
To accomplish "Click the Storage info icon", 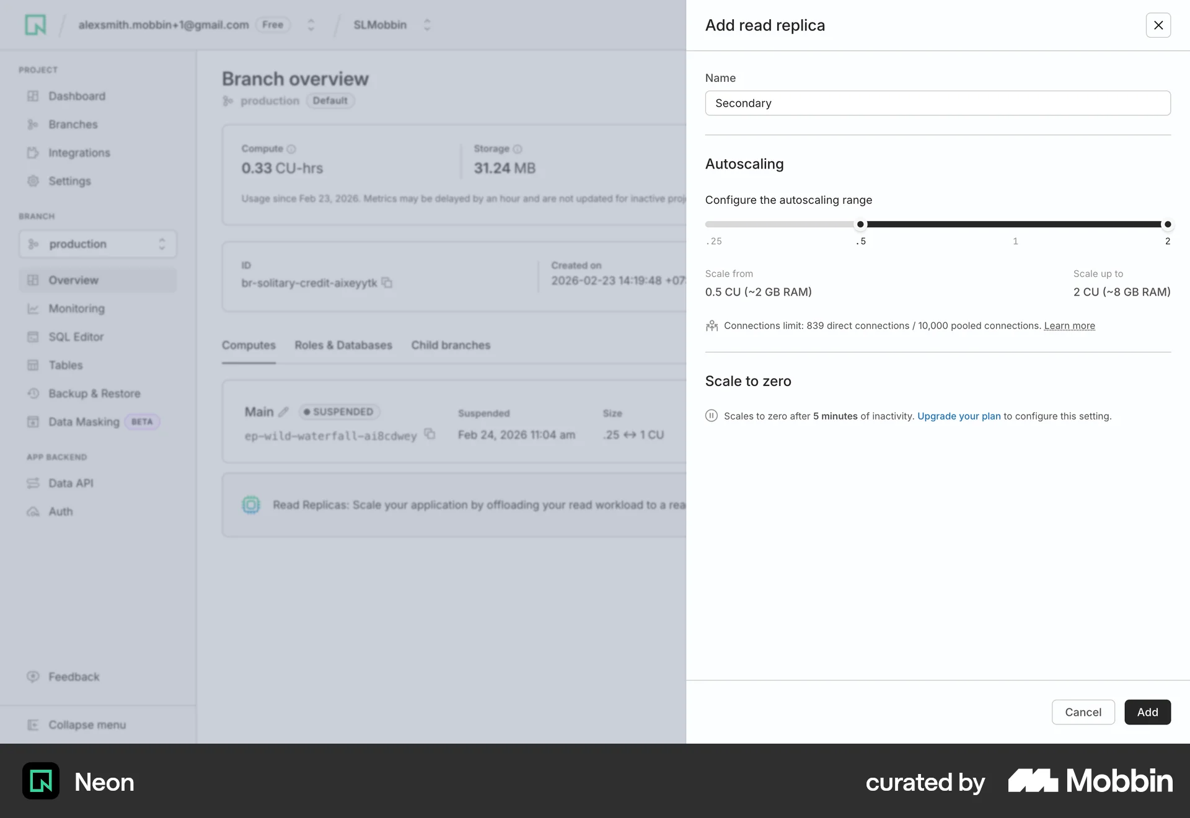I will [x=518, y=149].
